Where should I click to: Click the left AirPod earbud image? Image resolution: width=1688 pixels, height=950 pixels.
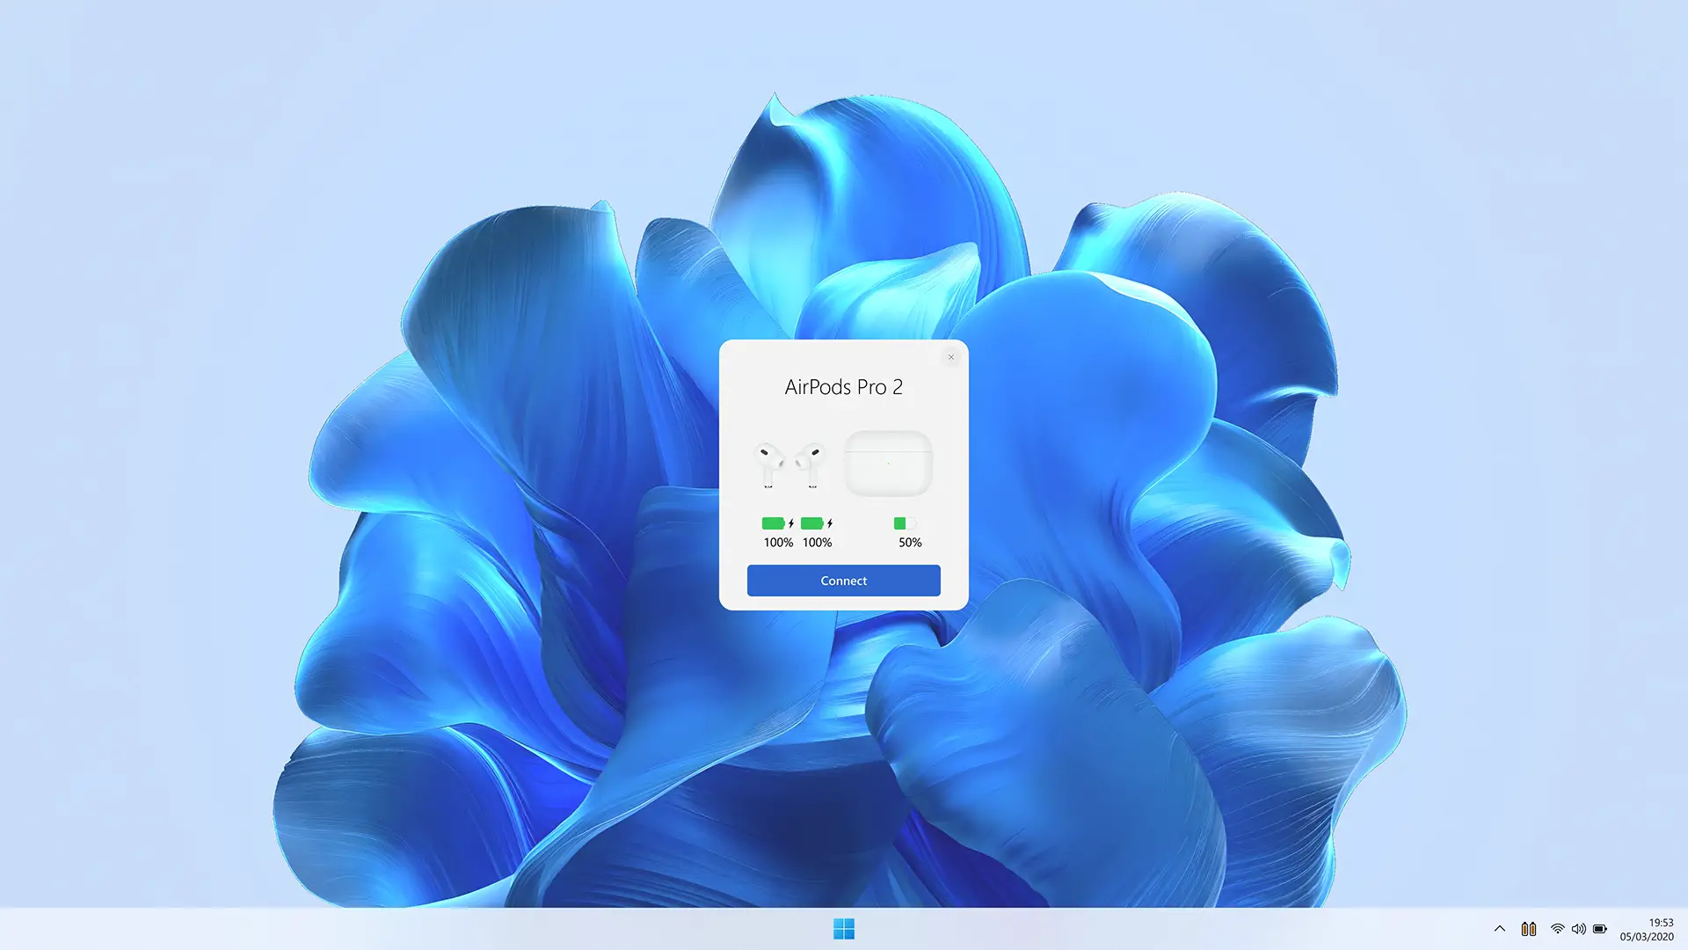[x=769, y=464]
